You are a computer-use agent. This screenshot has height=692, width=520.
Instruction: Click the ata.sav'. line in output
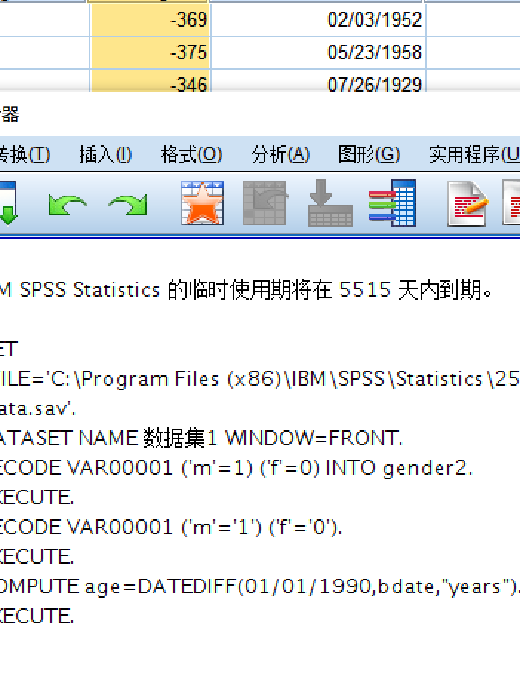[38, 409]
